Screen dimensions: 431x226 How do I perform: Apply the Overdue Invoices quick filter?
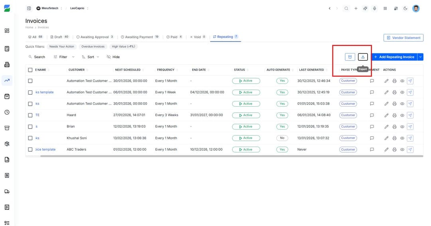coord(93,47)
